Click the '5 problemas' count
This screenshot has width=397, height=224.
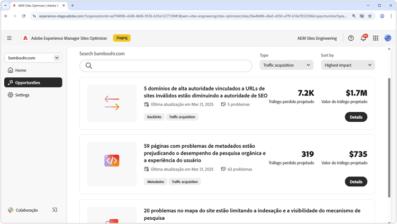(236, 104)
